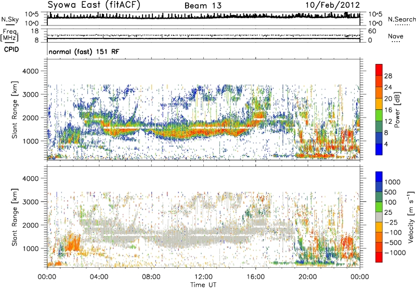Viewport: 416px width, 288px height.
Task: Click the 'Syowa East (fitACF)' plot title
Action: (94, 5)
